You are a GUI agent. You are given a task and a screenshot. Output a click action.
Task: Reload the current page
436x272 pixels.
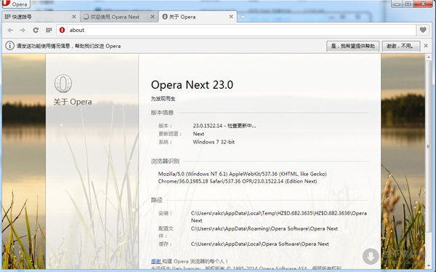point(36,30)
